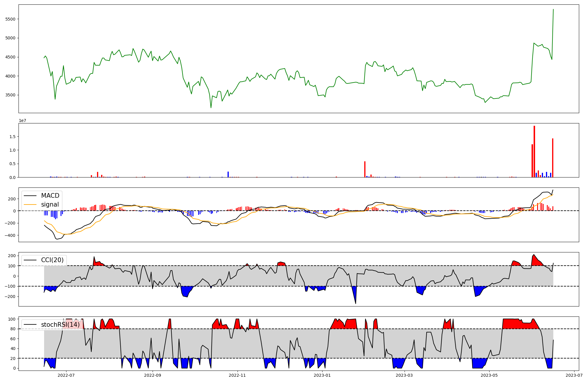Click the black CCI(20) legend line sample
This screenshot has width=588, height=382.
coord(30,260)
